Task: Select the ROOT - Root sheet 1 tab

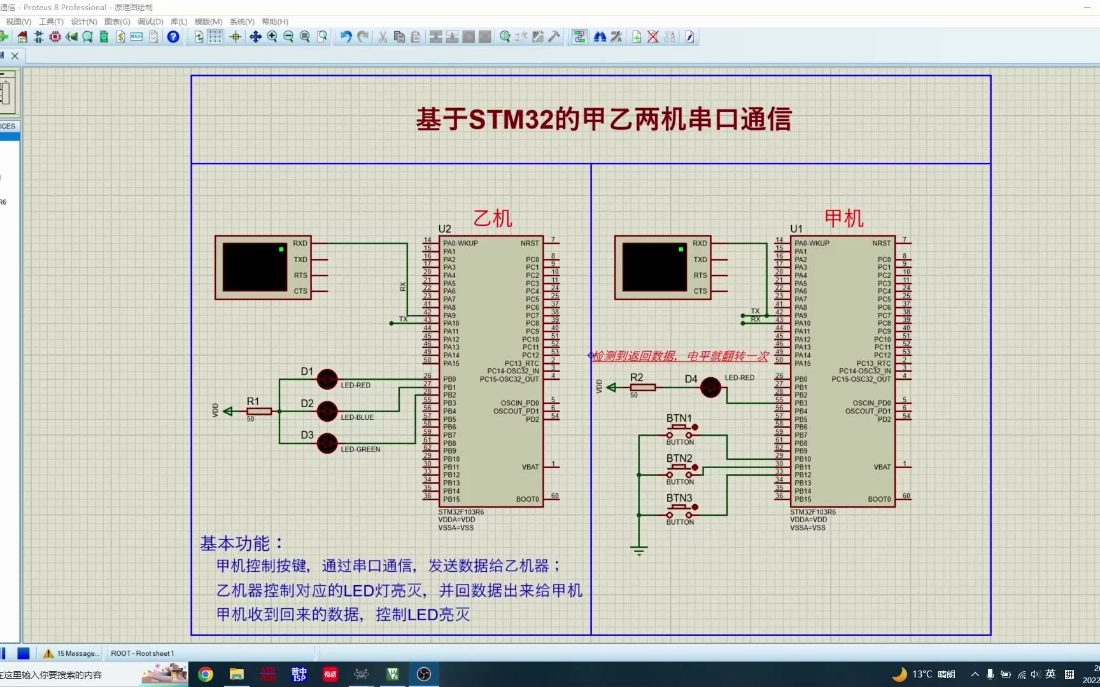Action: pyautogui.click(x=141, y=653)
